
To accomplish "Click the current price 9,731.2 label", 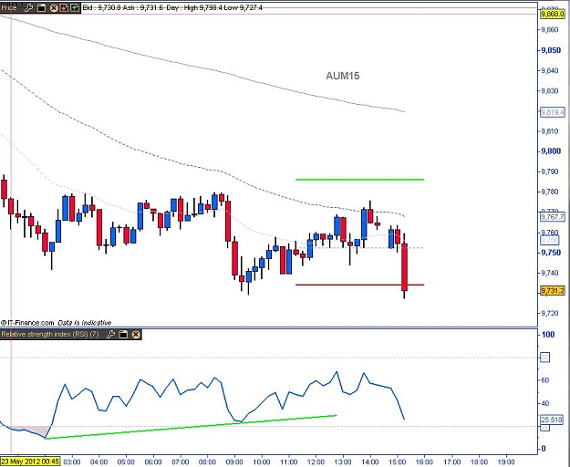I will (553, 291).
